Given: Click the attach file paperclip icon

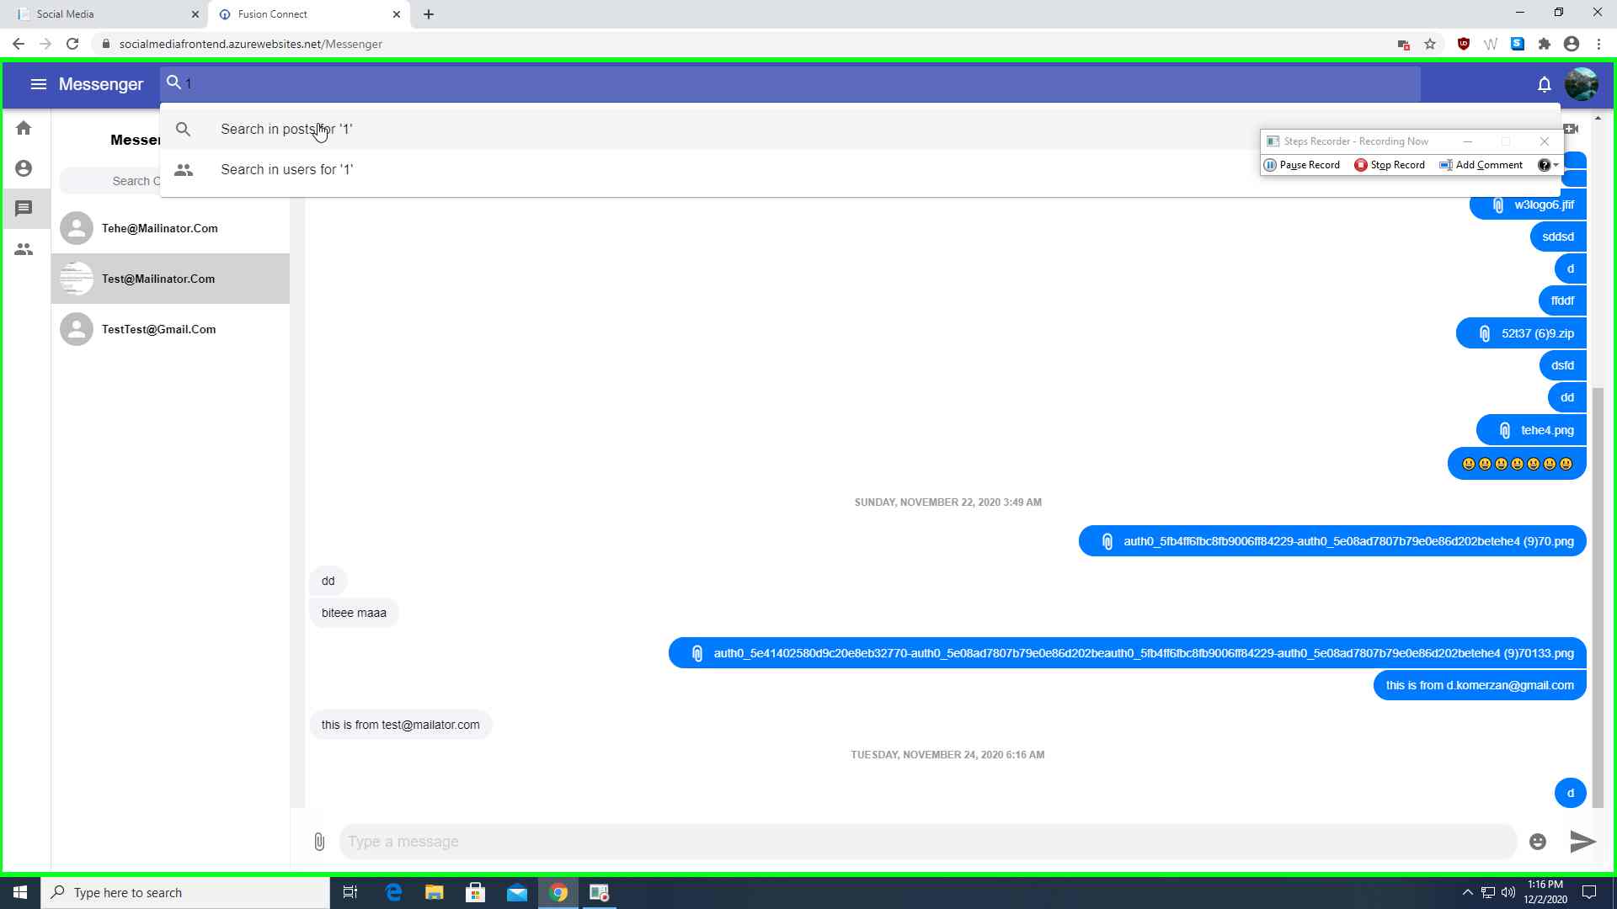Looking at the screenshot, I should click(319, 841).
